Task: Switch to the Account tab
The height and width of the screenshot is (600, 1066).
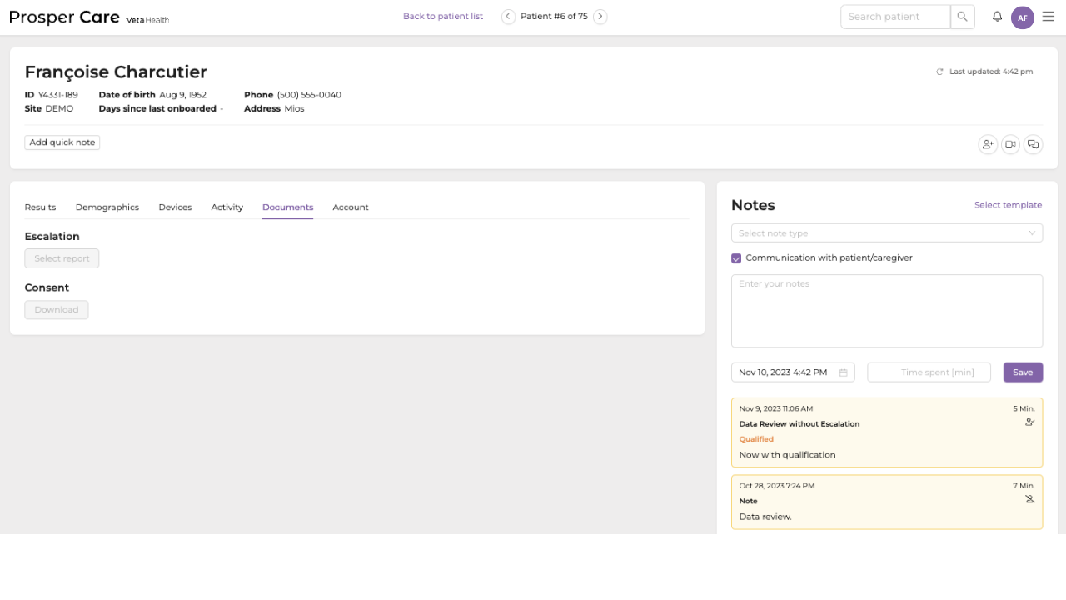Action: pyautogui.click(x=351, y=207)
